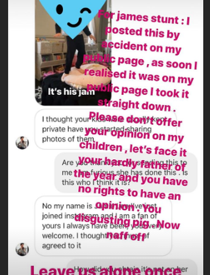This screenshot has height=275, width=210.
Task: Click the curved smile on the heart sticker
Action: click(75, 23)
